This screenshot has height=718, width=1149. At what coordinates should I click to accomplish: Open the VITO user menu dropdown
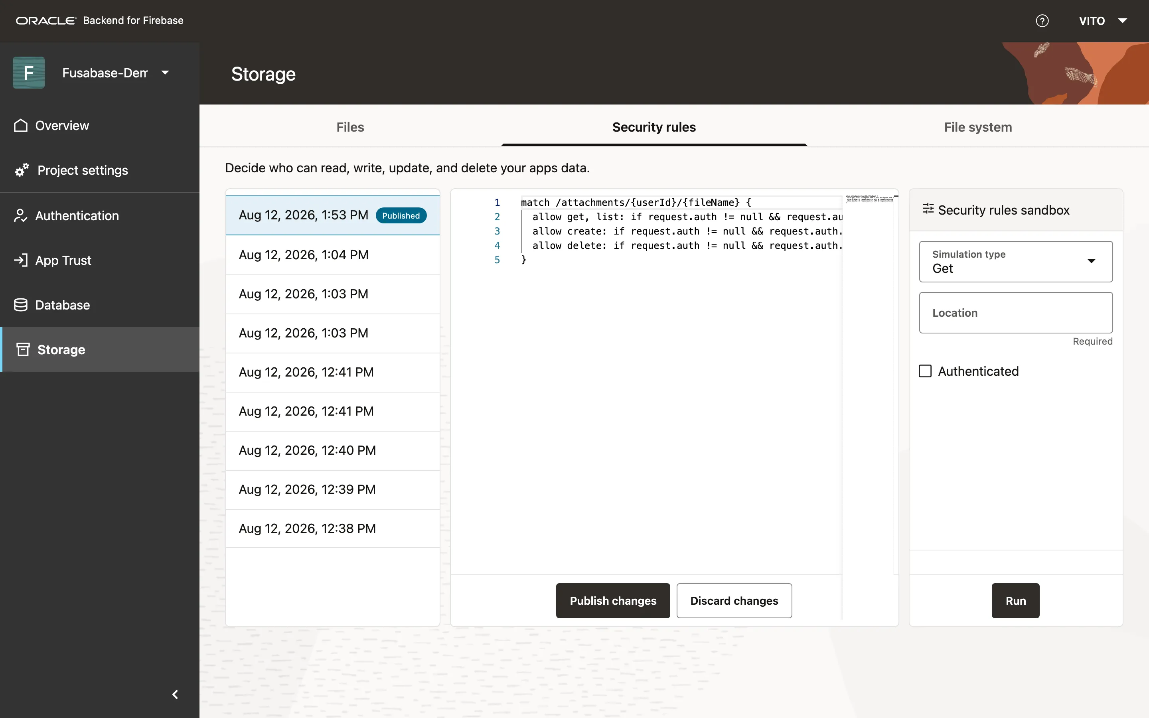(1102, 21)
